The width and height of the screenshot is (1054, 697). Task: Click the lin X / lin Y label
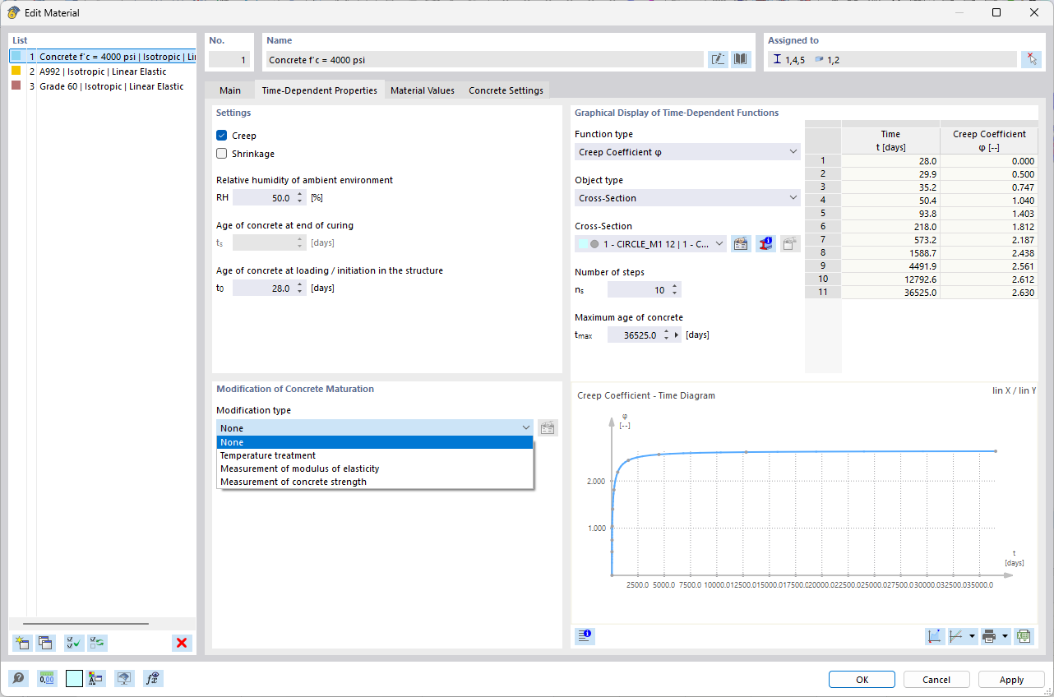(1015, 391)
